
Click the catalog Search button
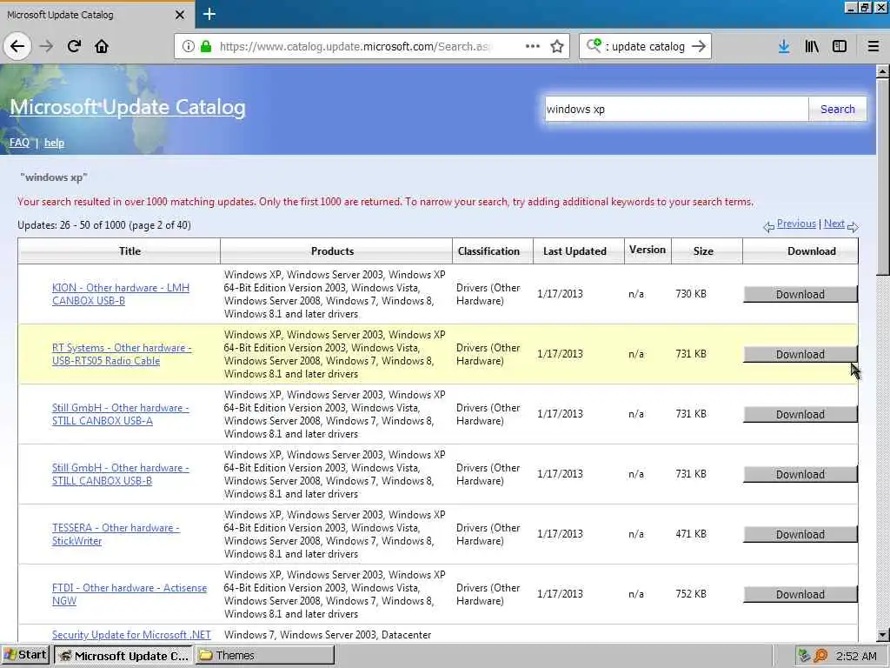[x=837, y=109]
